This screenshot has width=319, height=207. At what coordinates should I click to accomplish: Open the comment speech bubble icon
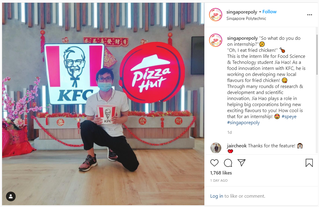click(x=228, y=163)
